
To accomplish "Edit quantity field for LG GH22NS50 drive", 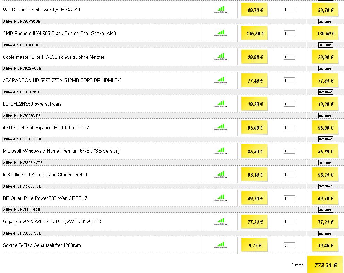I will click(289, 104).
